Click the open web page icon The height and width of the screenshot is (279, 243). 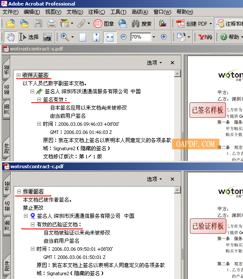coord(24,24)
